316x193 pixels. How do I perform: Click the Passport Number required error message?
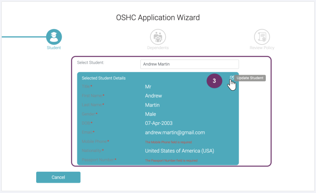pos(171,161)
